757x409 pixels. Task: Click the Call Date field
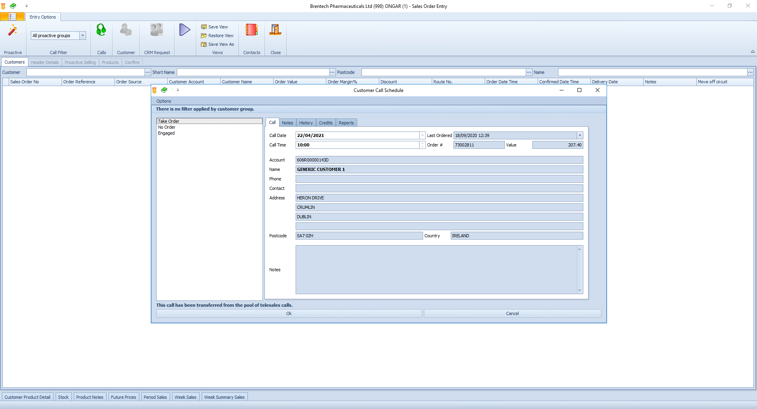358,135
